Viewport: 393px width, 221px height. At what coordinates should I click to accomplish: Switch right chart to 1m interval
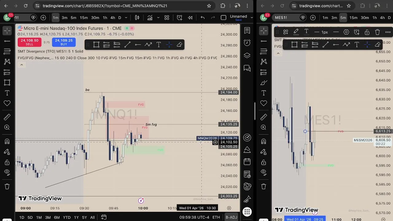pyautogui.click(x=325, y=18)
